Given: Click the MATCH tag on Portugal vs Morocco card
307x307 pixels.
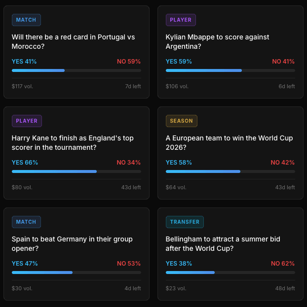Looking at the screenshot, I should click(x=26, y=20).
